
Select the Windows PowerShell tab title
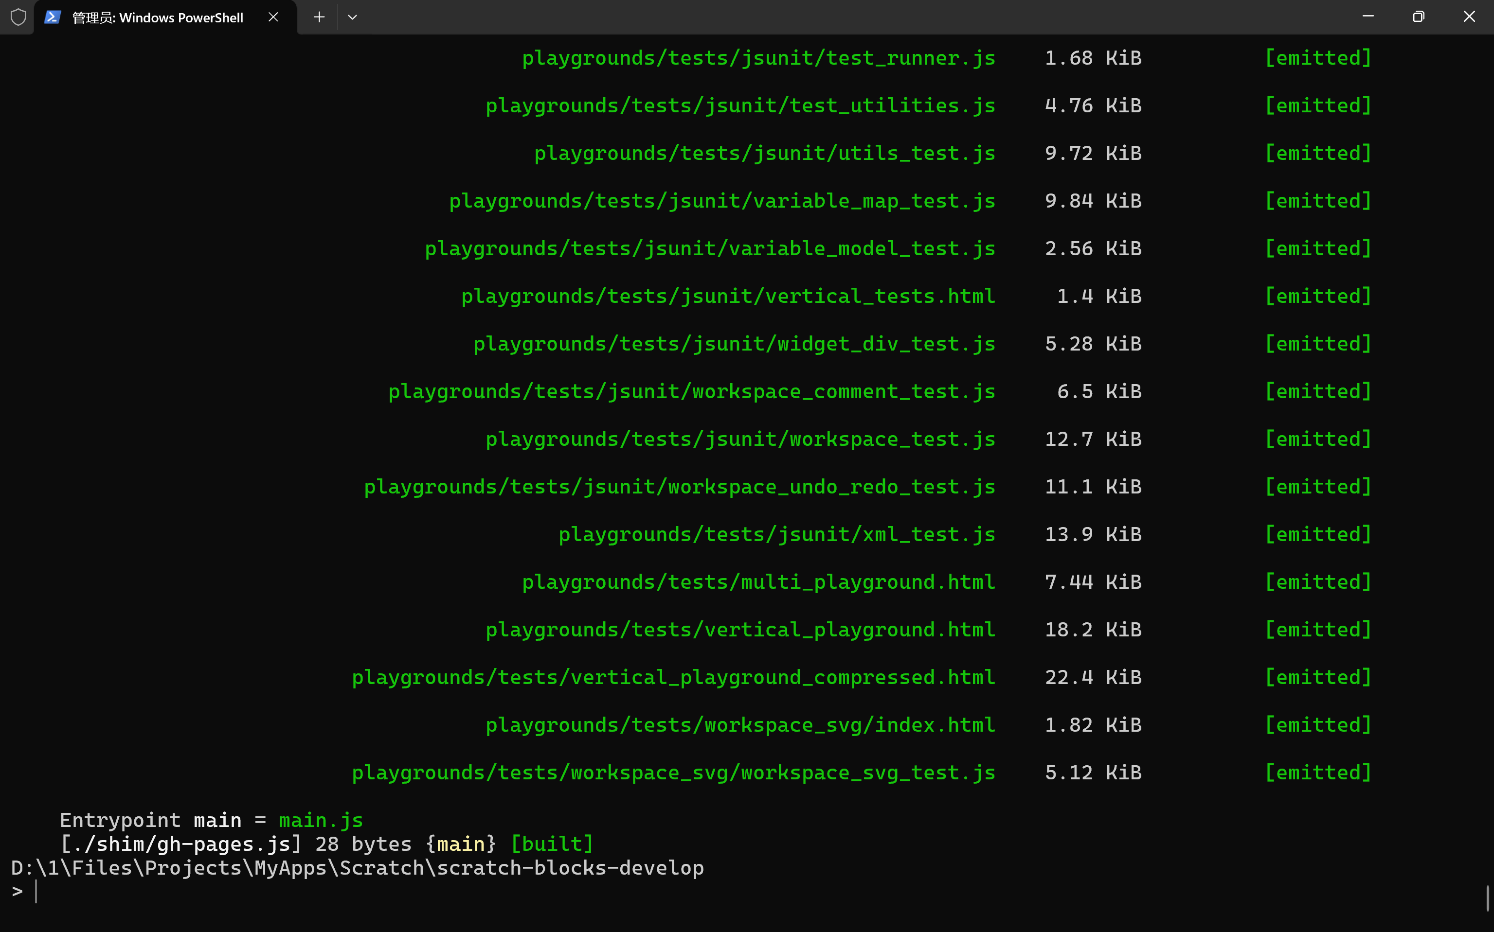(x=158, y=18)
